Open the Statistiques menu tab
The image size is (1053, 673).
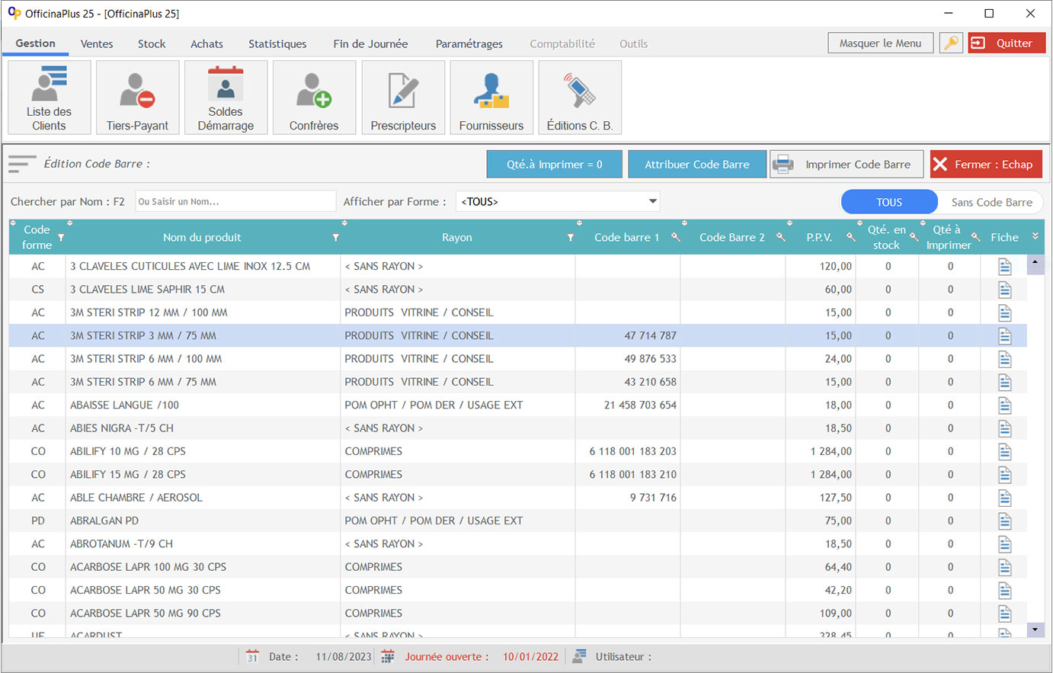point(277,43)
